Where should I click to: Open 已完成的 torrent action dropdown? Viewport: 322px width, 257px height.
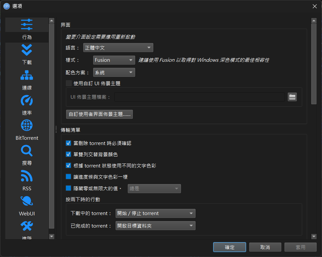[155, 226]
